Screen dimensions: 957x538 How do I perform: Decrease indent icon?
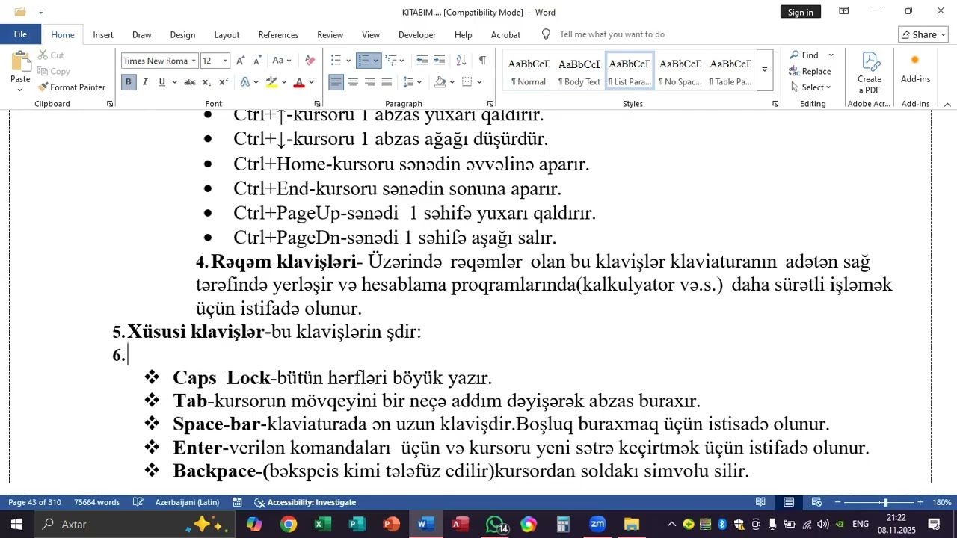pyautogui.click(x=422, y=61)
